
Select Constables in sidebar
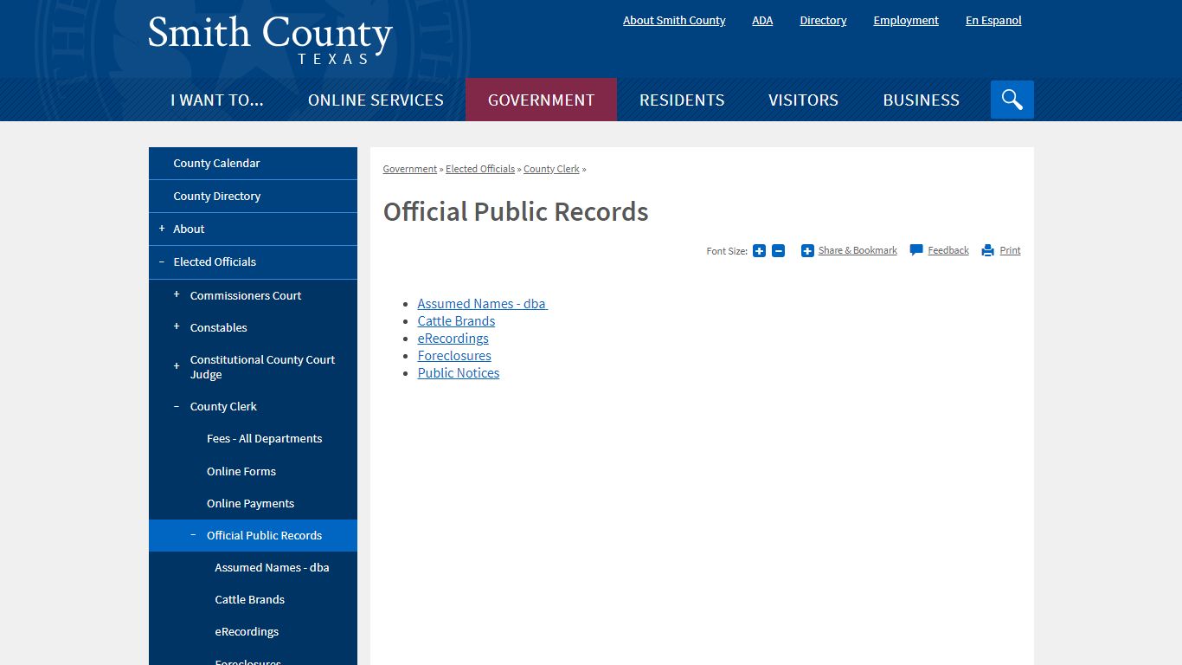click(218, 327)
